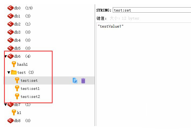Click the db0 Redis database icon
This screenshot has width=191, height=129.
coord(11,8)
